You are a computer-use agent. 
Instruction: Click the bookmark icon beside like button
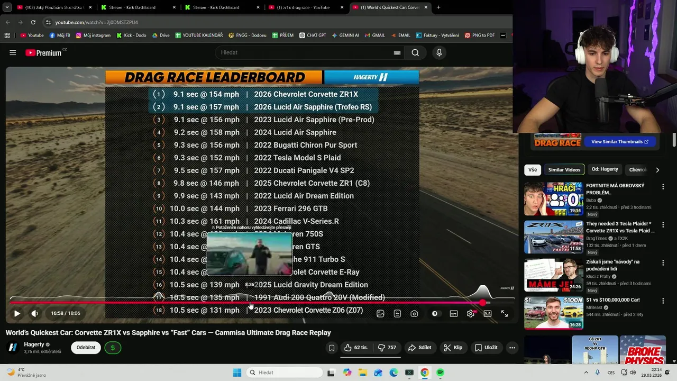[x=332, y=348]
